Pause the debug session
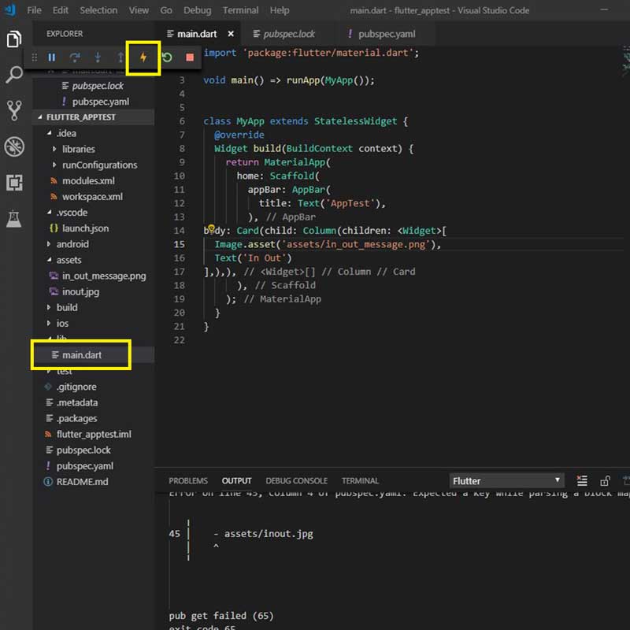Viewport: 630px width, 630px height. pyautogui.click(x=52, y=57)
